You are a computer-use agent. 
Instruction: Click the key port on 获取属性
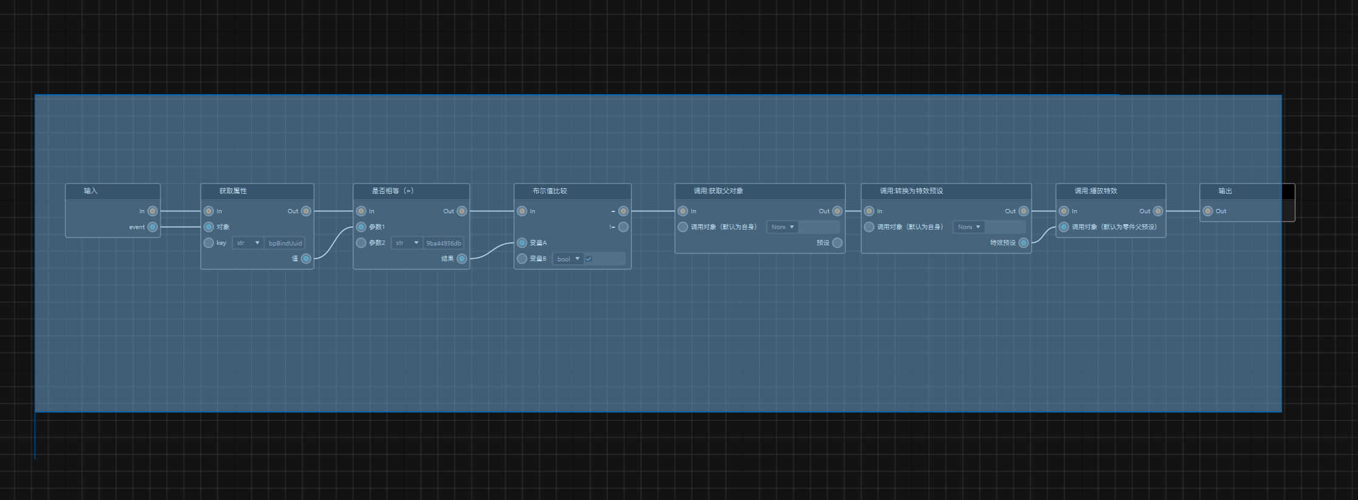[x=209, y=242]
